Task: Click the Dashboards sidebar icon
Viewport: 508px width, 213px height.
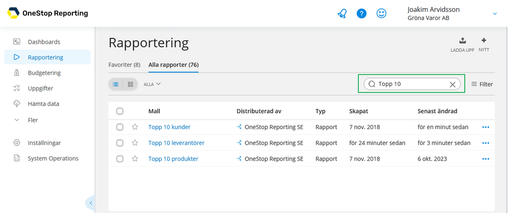Action: tap(17, 42)
